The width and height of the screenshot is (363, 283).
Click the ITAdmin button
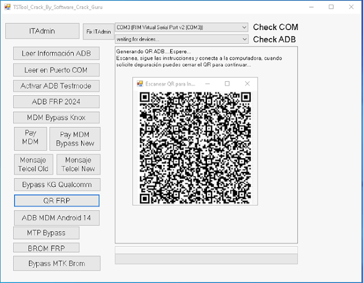pos(42,31)
